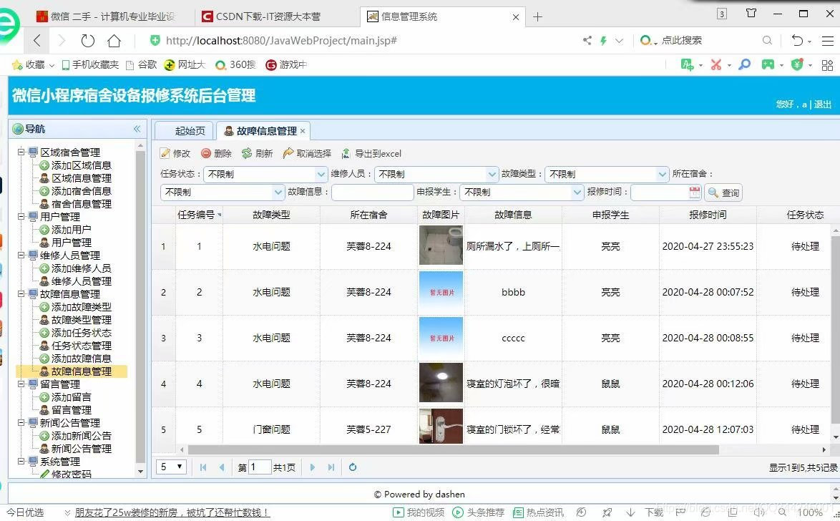Click the red scissors screenshot tool icon
840x521 pixels.
tap(716, 65)
